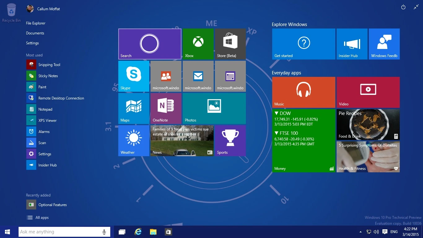Open the News tile about Newtown victims
This screenshot has width=423, height=238.
coord(182,141)
